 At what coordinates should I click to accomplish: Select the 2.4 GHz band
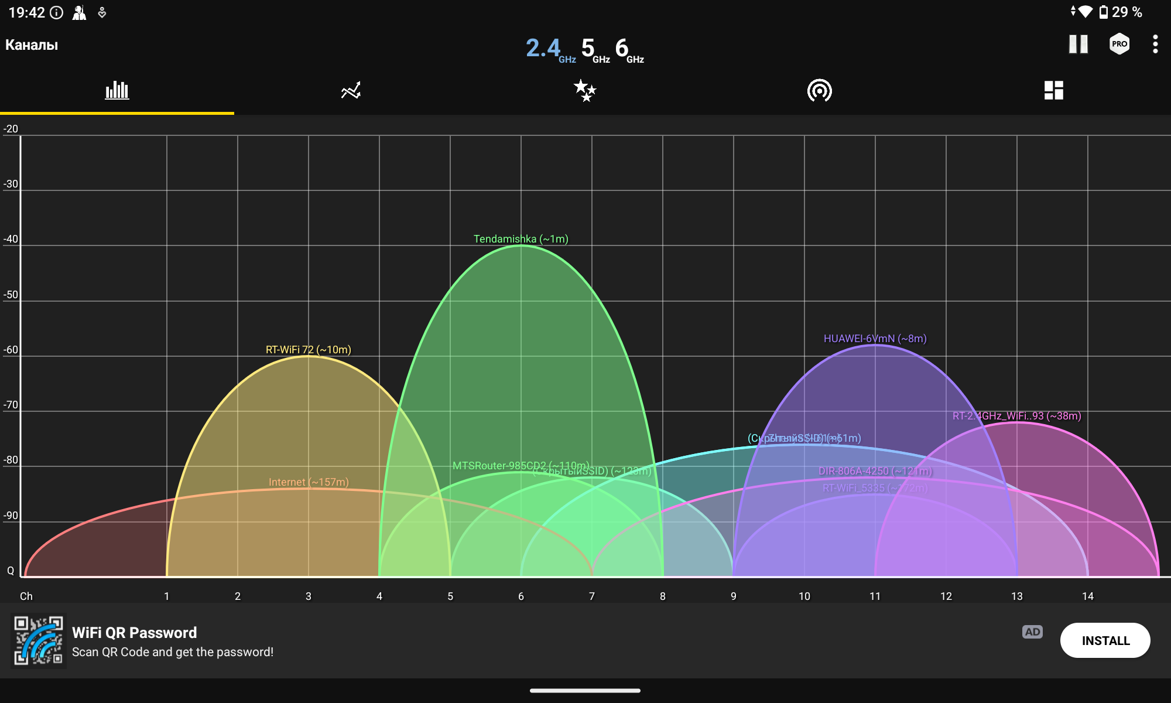(549, 49)
